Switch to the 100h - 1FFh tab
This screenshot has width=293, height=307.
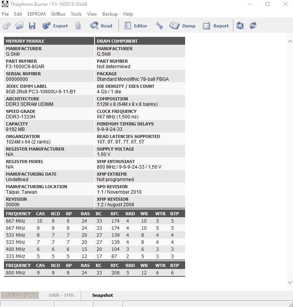click(x=61, y=295)
